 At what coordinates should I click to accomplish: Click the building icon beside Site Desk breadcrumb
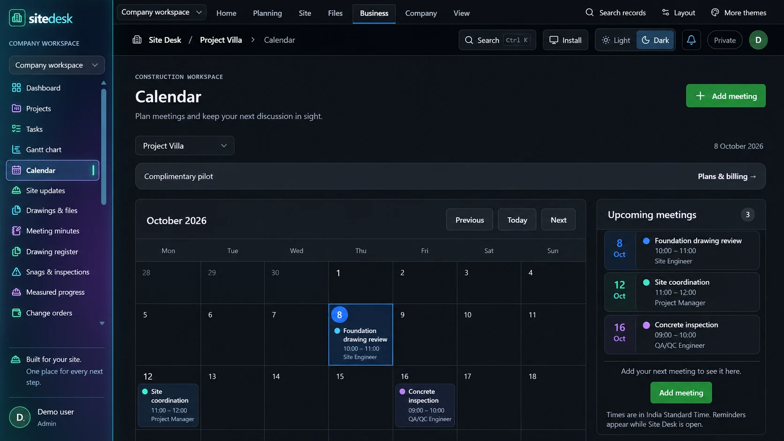tap(137, 40)
